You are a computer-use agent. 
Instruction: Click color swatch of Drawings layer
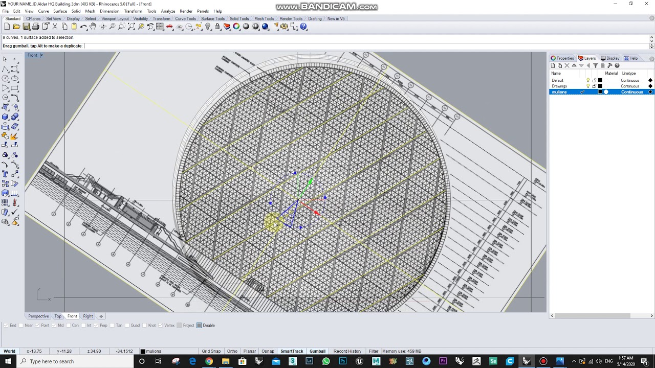[600, 86]
